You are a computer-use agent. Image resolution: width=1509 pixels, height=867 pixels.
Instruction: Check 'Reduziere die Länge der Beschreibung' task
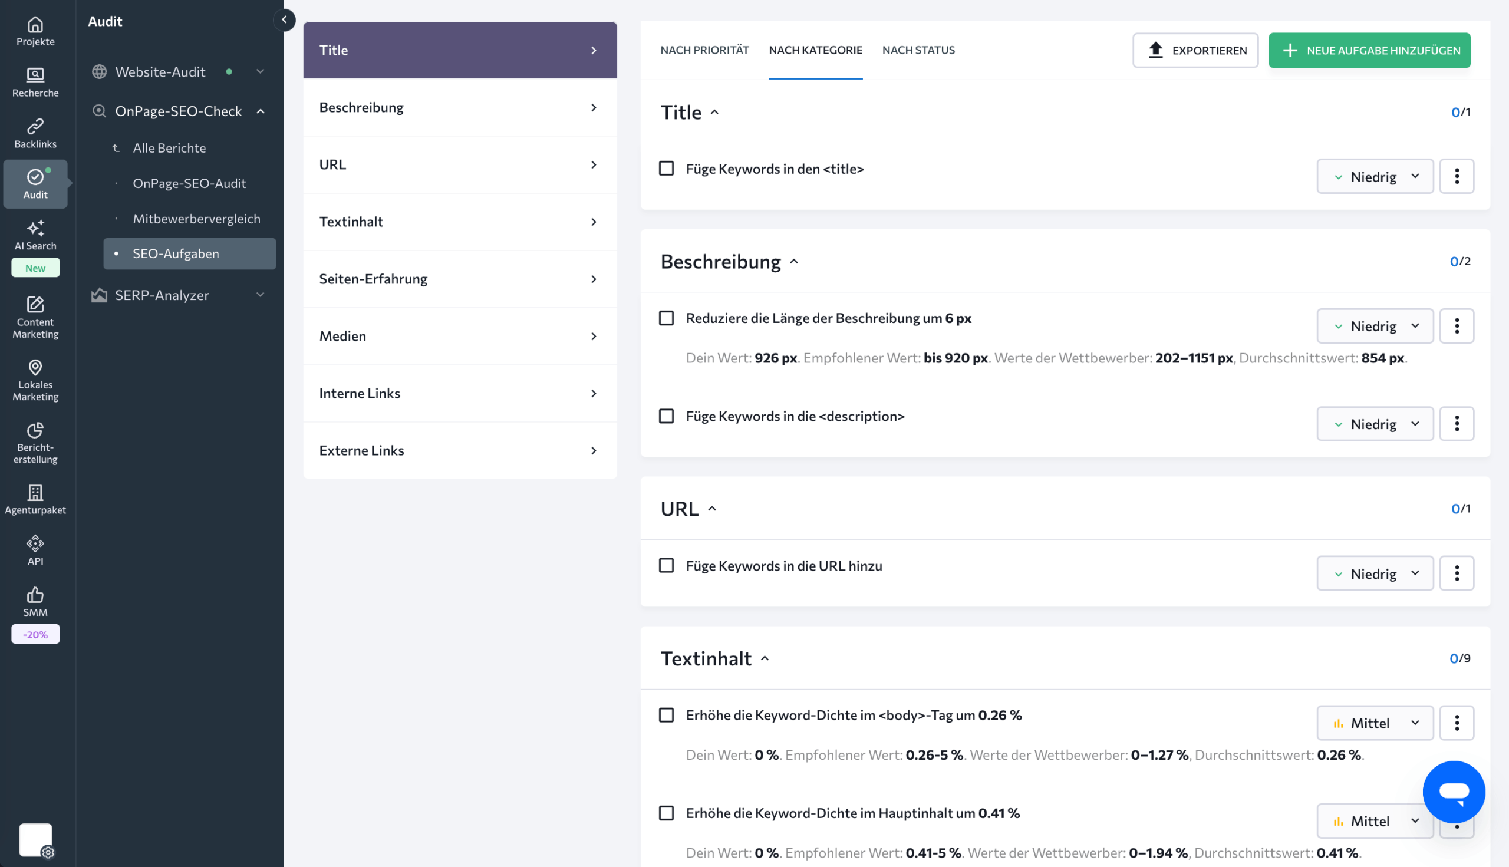pyautogui.click(x=666, y=318)
